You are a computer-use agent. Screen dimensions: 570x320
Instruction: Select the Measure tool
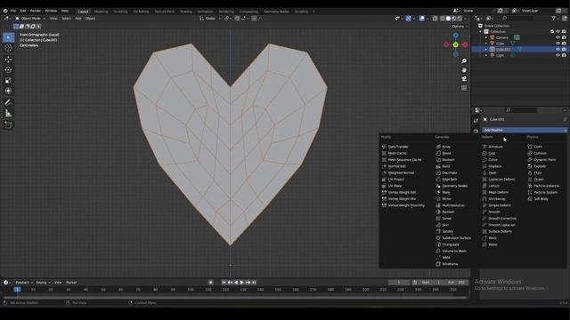coord(8,114)
